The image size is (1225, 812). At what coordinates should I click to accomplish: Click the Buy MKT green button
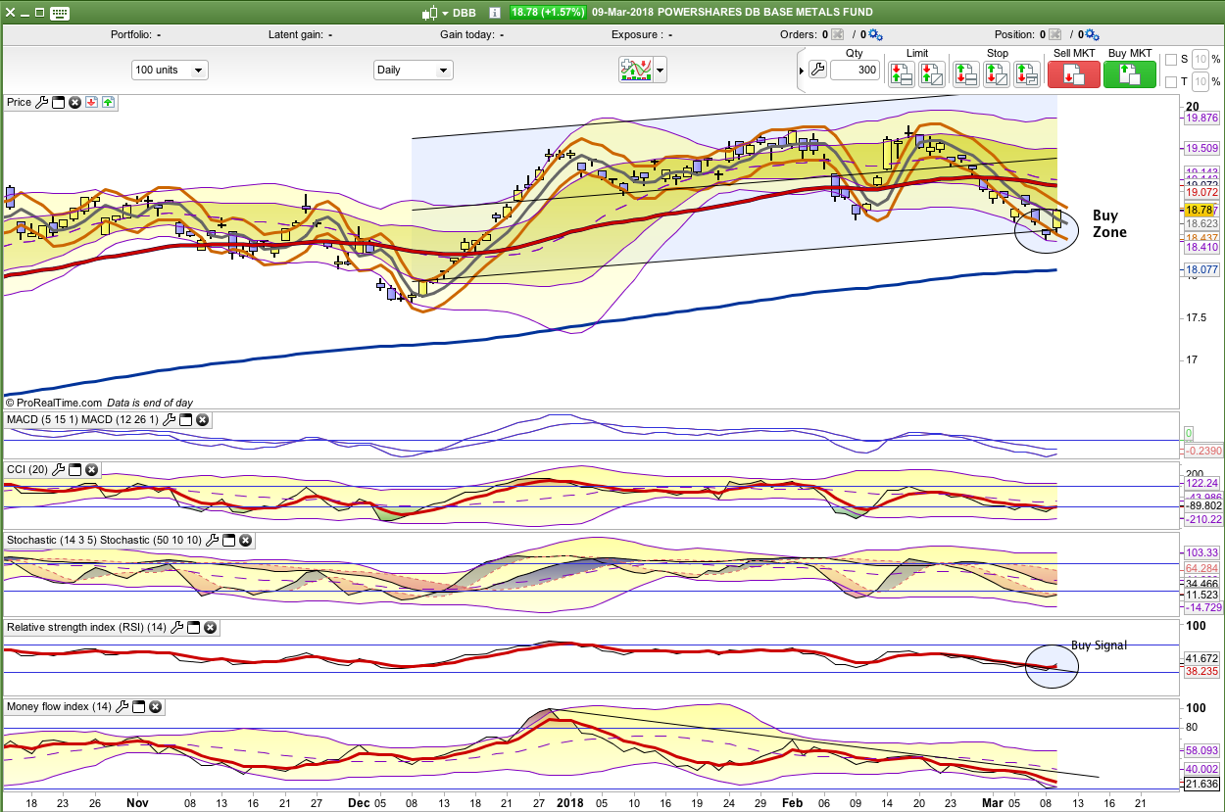click(1130, 74)
